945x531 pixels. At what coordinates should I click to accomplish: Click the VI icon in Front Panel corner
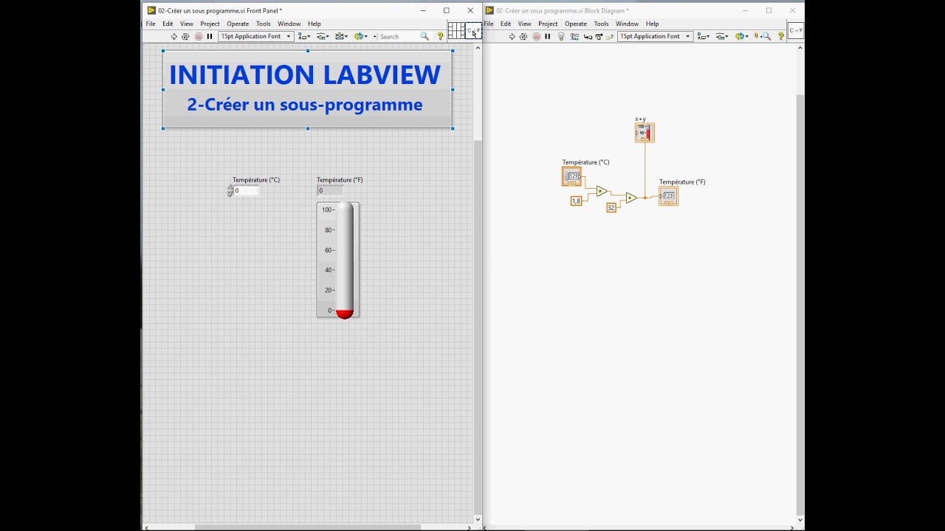tap(473, 30)
